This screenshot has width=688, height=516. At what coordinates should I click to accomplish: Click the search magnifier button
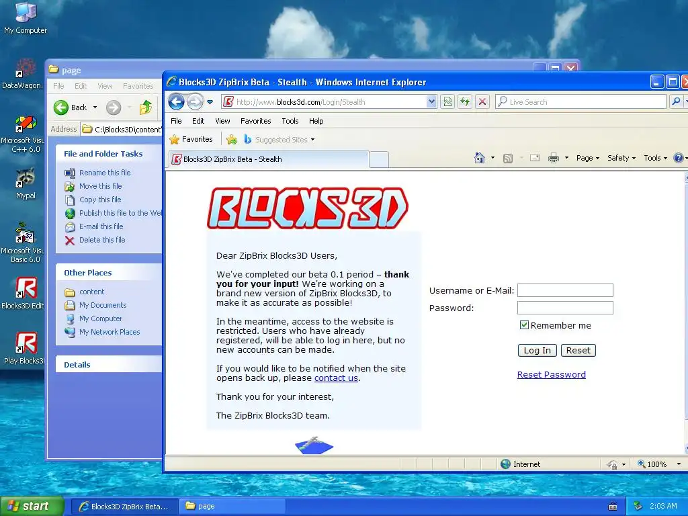tap(676, 102)
